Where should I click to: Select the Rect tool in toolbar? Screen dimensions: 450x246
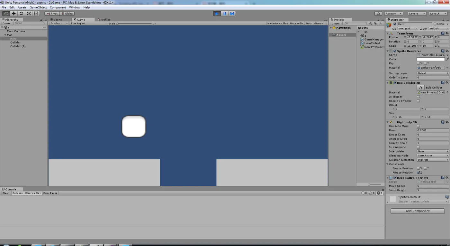pos(36,14)
